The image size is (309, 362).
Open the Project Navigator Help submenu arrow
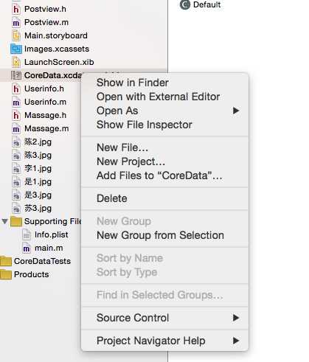pos(236,341)
